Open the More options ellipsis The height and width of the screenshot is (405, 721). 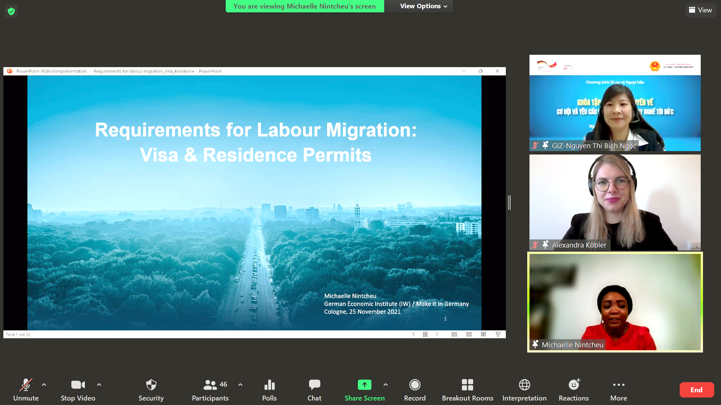[x=618, y=390]
